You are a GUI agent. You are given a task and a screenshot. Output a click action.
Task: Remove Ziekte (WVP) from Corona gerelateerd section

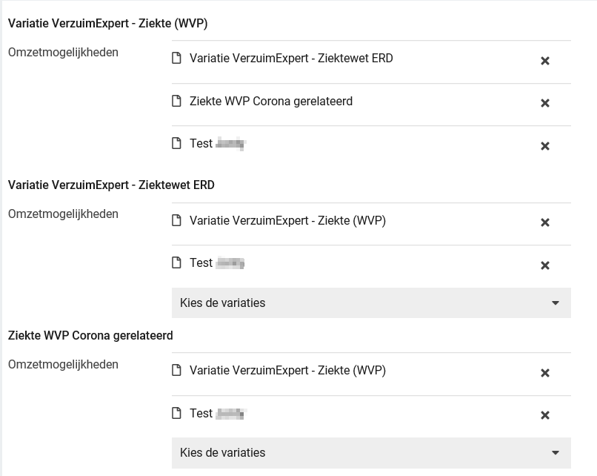545,373
